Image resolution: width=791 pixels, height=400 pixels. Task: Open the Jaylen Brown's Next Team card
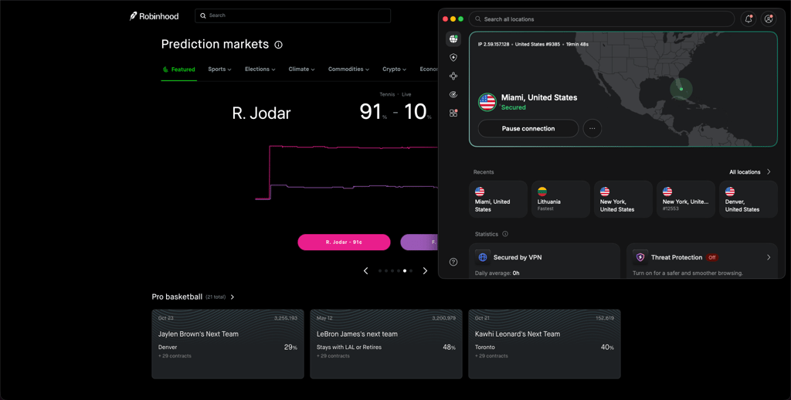click(228, 344)
